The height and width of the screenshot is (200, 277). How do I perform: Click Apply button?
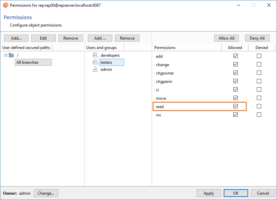(209, 193)
